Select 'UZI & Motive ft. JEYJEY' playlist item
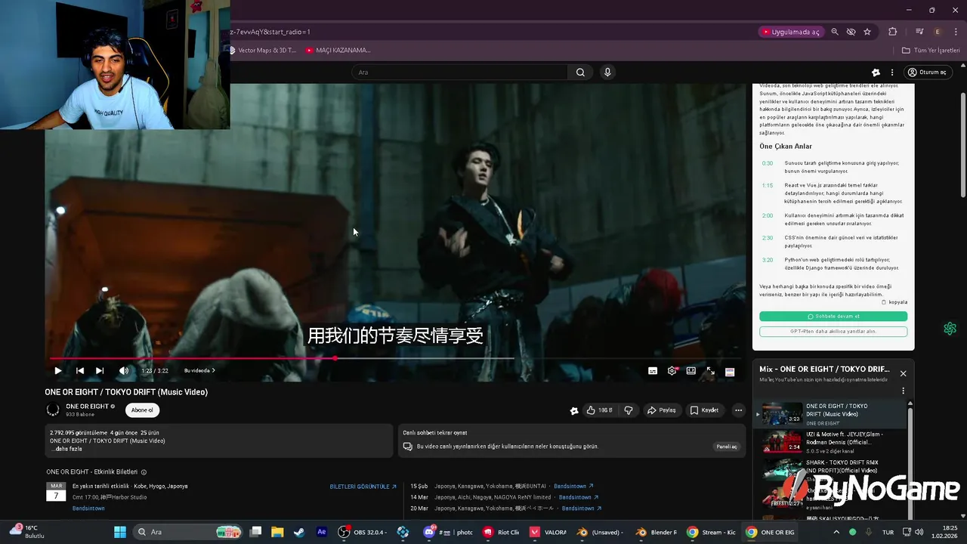 tap(833, 442)
